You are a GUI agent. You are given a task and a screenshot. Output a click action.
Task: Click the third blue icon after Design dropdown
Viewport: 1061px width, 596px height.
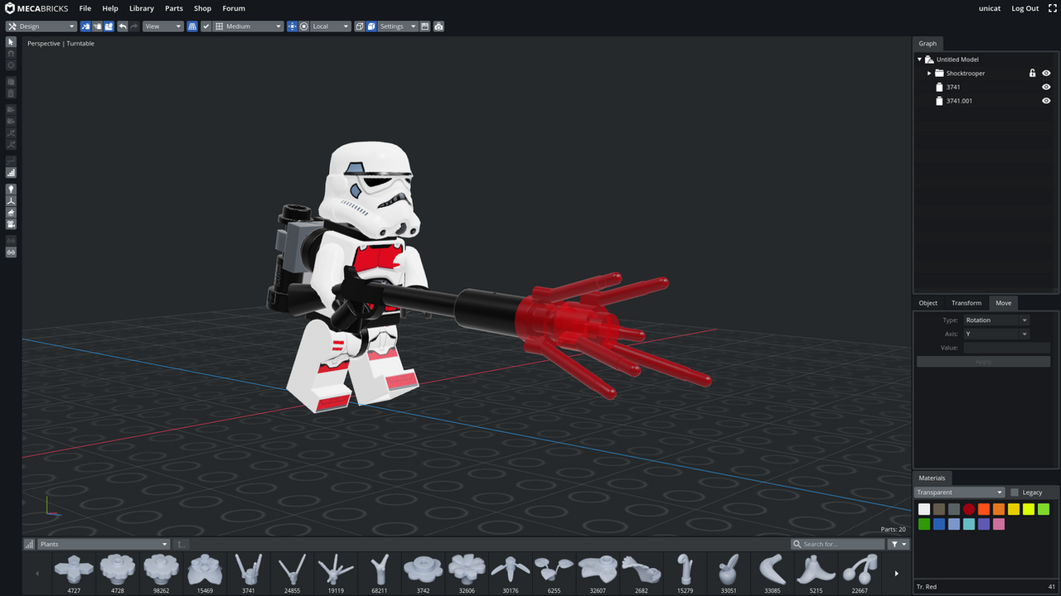(x=109, y=26)
